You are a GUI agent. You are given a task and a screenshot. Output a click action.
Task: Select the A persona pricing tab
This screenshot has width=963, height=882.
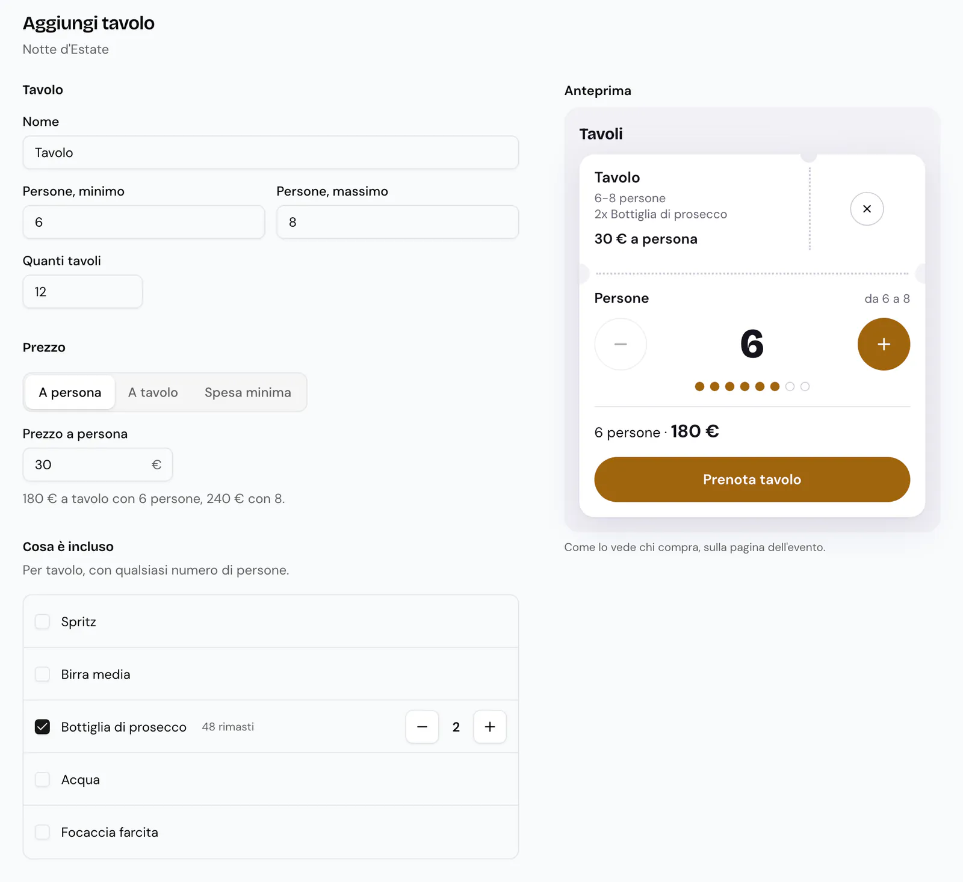[x=70, y=392]
